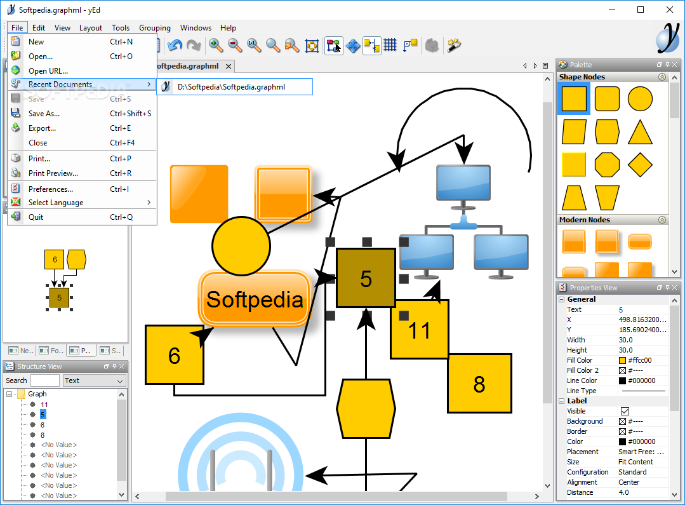Click the label Color #000000 swatch

623,441
